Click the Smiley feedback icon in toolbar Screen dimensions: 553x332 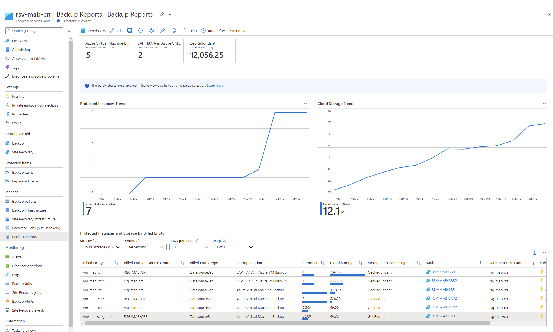[174, 31]
